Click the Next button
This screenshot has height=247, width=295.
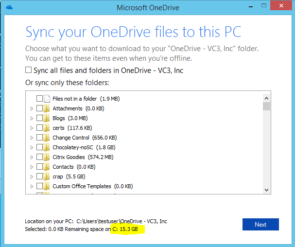(260, 225)
